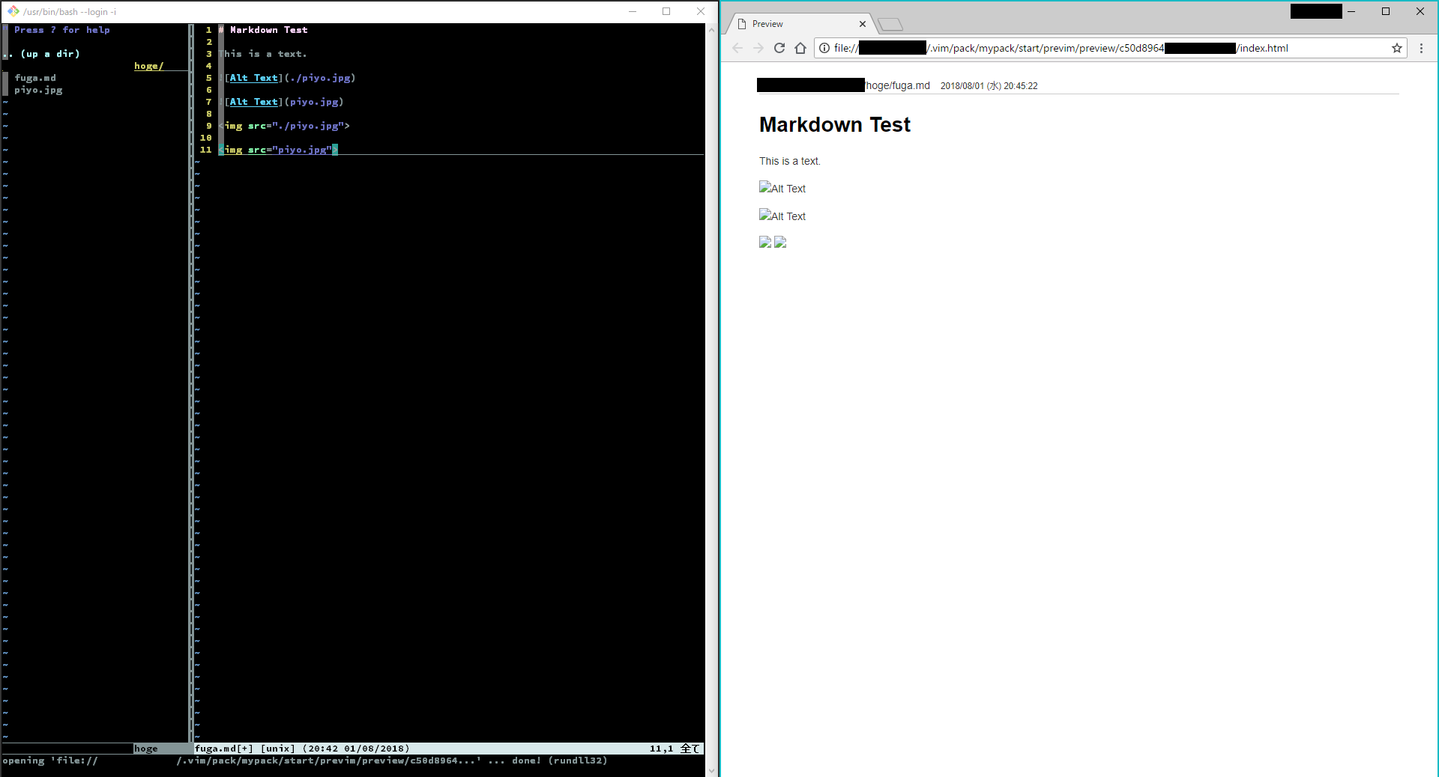Click the back navigation button in Chrome
This screenshot has width=1439, height=777.
(737, 48)
